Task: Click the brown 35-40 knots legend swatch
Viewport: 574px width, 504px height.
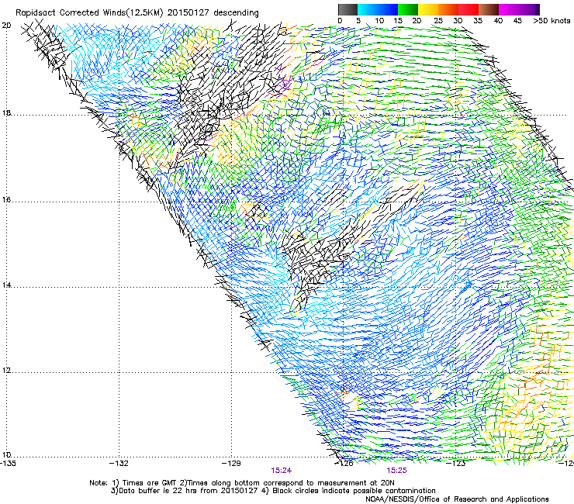Action: (489, 9)
